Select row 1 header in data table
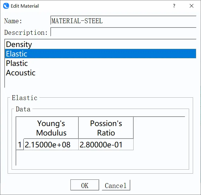 pos(20,145)
